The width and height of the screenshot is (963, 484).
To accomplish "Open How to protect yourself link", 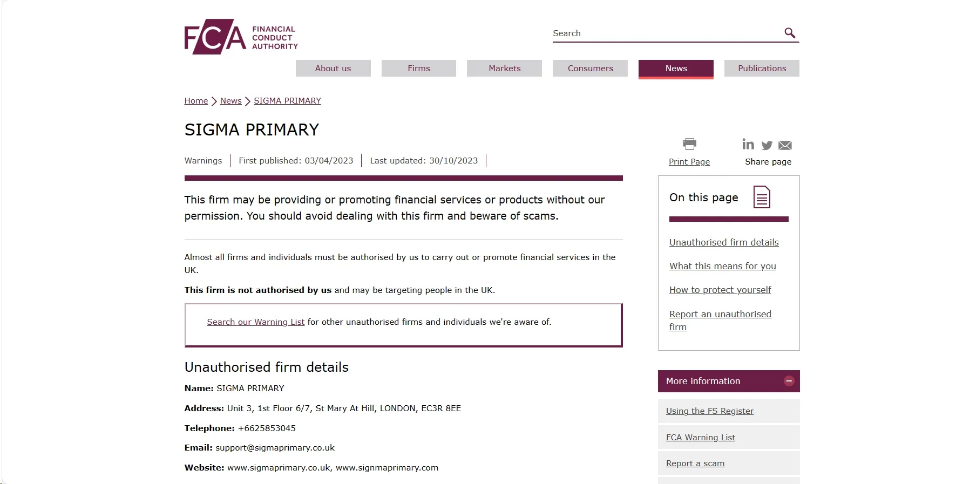I will tap(720, 290).
